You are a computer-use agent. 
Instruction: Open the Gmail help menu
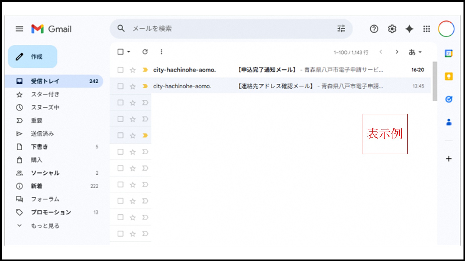[x=374, y=29]
